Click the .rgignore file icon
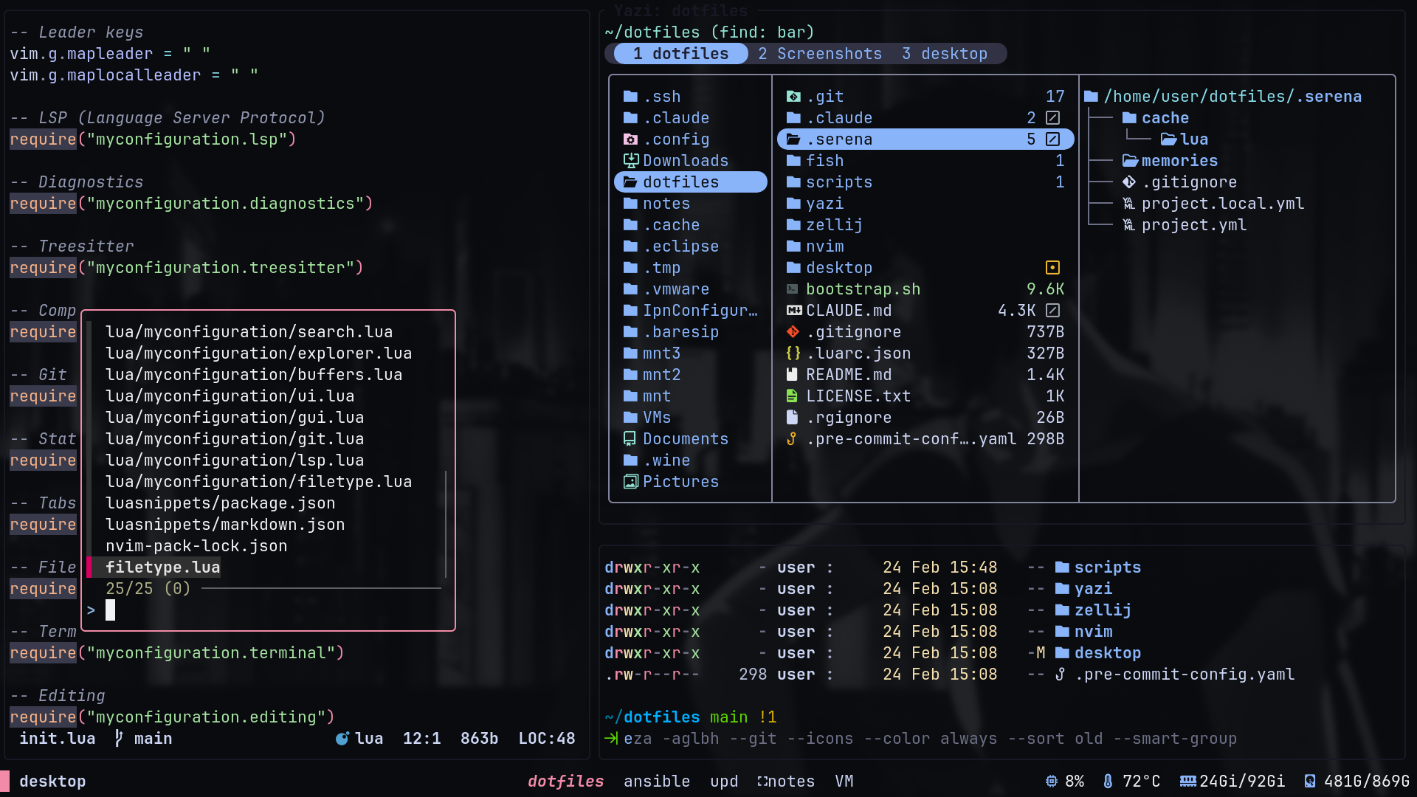Viewport: 1417px width, 797px height. (x=793, y=418)
